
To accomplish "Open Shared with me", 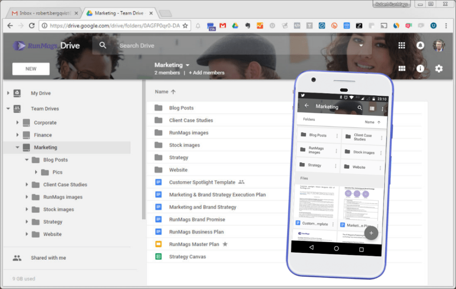I will click(48, 258).
